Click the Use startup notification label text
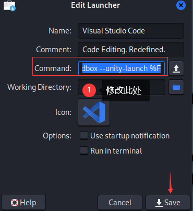The image size is (193, 211). pos(130,136)
